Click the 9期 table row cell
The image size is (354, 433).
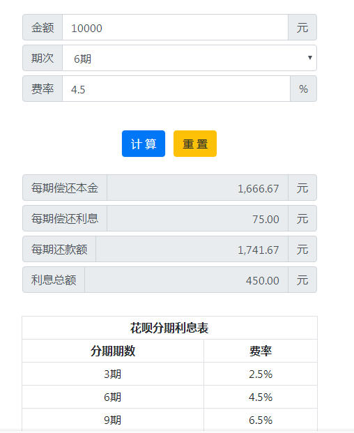tap(113, 420)
